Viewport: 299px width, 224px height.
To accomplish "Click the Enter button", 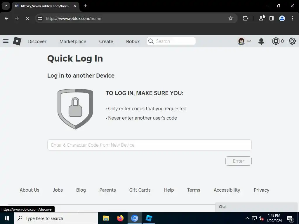I will 239,161.
